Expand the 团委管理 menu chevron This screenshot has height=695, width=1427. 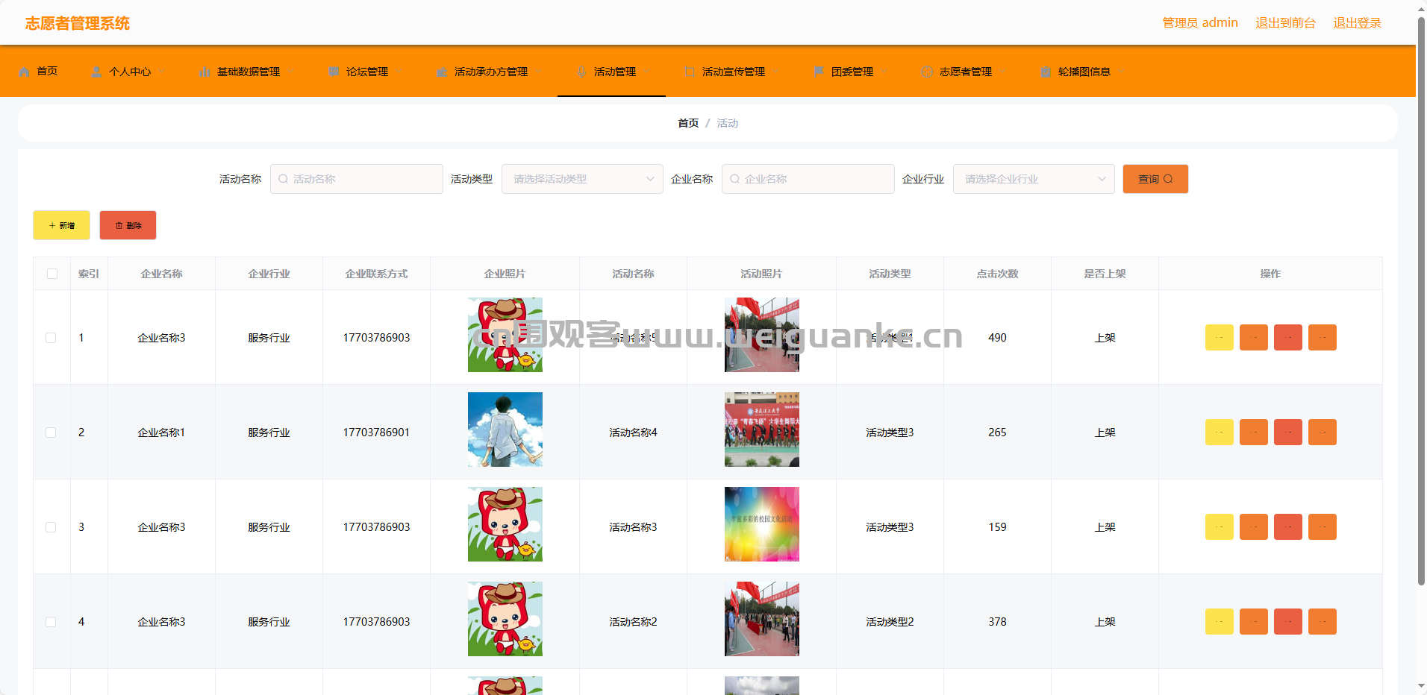tap(884, 72)
